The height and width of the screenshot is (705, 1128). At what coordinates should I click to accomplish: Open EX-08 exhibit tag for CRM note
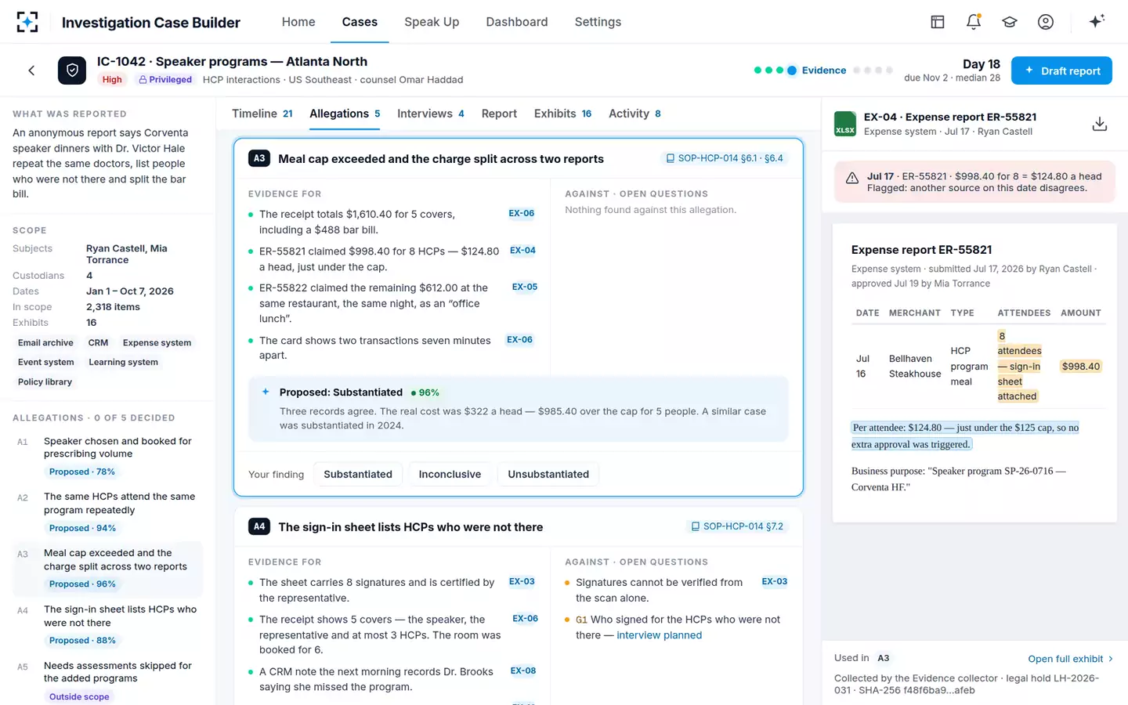[523, 671]
